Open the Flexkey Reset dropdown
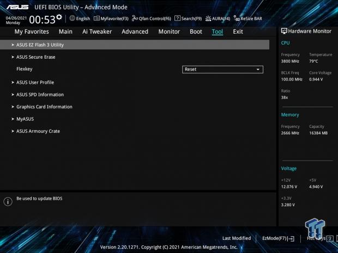 pyautogui.click(x=222, y=70)
